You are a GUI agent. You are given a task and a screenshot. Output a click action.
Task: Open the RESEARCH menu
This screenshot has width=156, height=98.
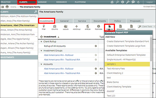(62, 2)
